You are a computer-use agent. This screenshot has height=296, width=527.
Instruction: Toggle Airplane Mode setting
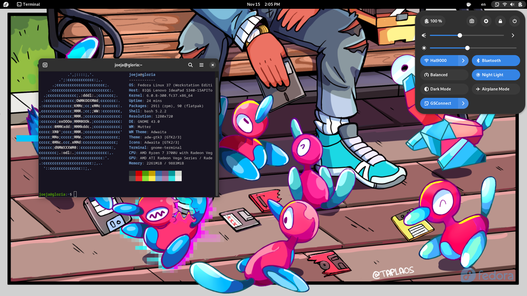495,89
